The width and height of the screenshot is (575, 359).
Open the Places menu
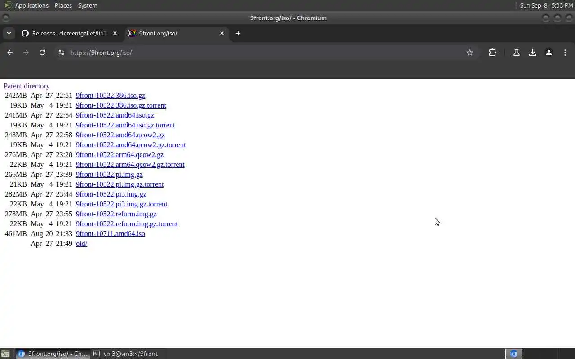(63, 5)
